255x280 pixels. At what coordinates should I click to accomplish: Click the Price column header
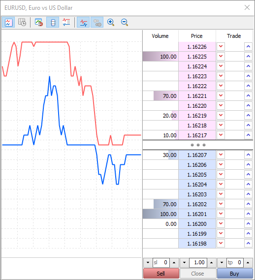[x=197, y=36]
